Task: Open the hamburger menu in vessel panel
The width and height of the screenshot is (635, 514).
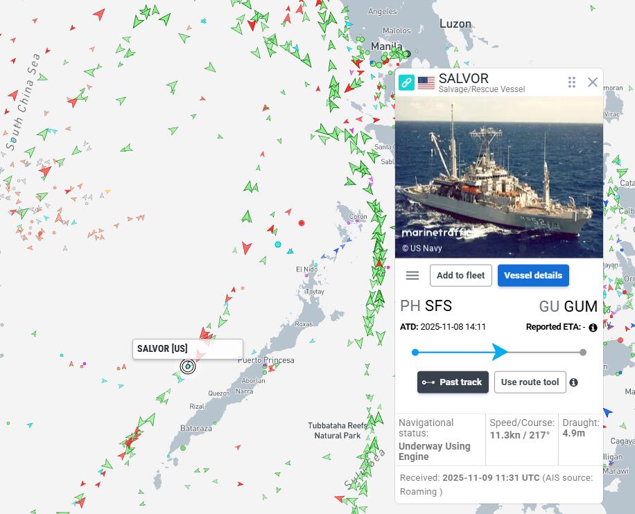Action: [412, 276]
